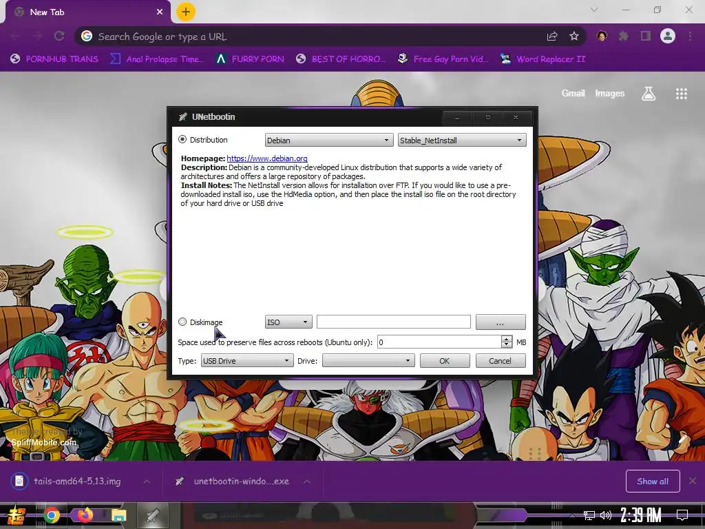This screenshot has width=705, height=529.
Task: Increase persistence space with up arrow
Action: click(507, 339)
